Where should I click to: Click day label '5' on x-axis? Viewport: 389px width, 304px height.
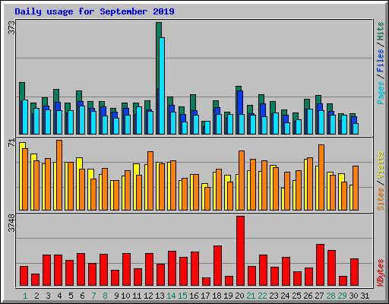(x=71, y=296)
